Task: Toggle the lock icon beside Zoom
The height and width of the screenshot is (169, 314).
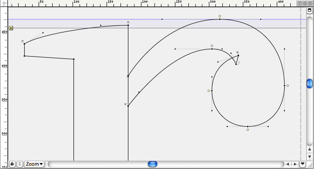Action: pyautogui.click(x=12, y=164)
